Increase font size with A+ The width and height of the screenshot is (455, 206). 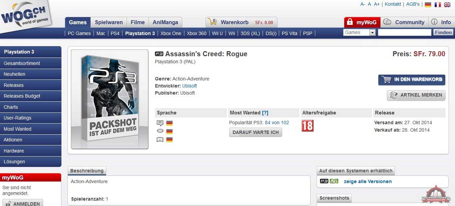click(x=377, y=4)
